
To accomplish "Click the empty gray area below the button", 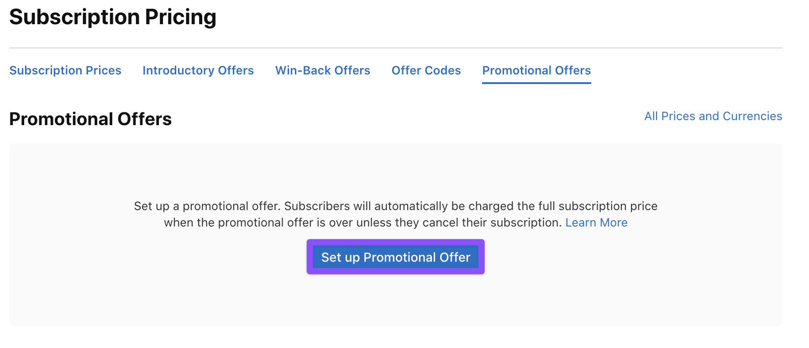I will 395,301.
